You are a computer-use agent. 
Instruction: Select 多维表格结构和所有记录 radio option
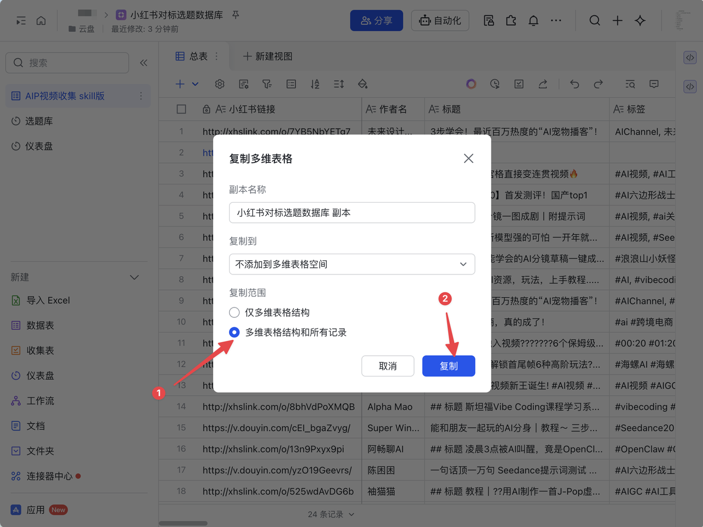click(235, 332)
